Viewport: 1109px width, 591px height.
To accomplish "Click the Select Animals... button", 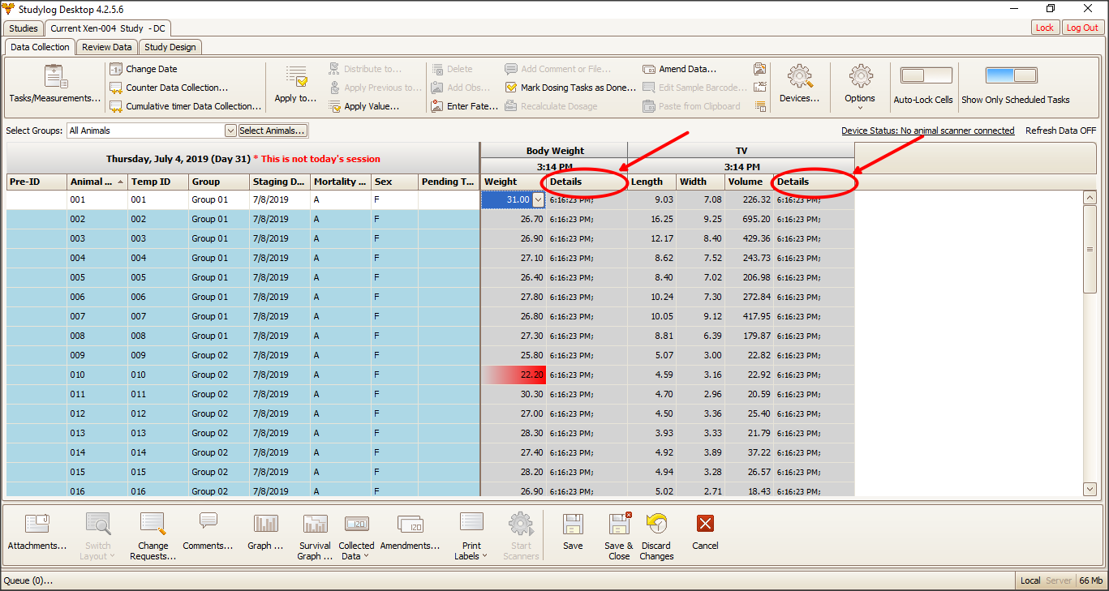I will pyautogui.click(x=273, y=131).
